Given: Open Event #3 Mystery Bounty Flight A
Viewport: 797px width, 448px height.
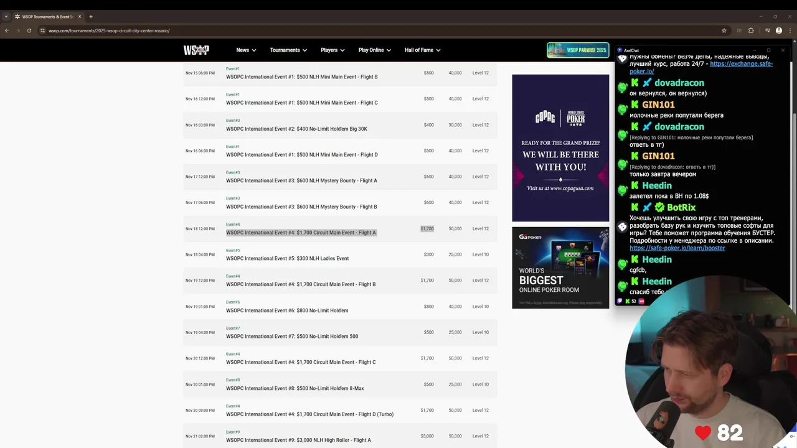Looking at the screenshot, I should tap(301, 180).
